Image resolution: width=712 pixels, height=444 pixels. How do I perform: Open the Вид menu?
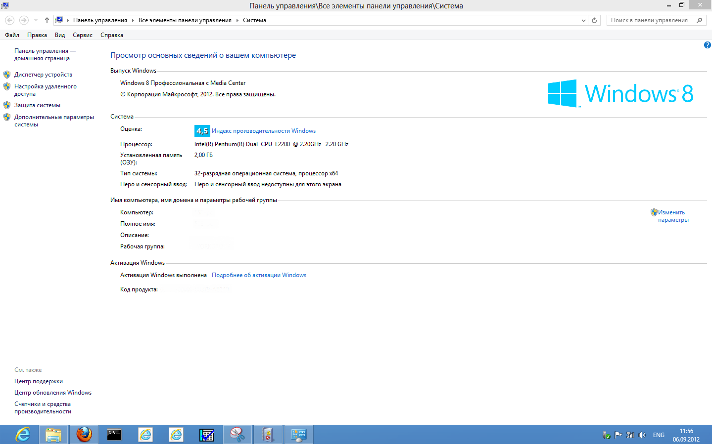click(60, 35)
